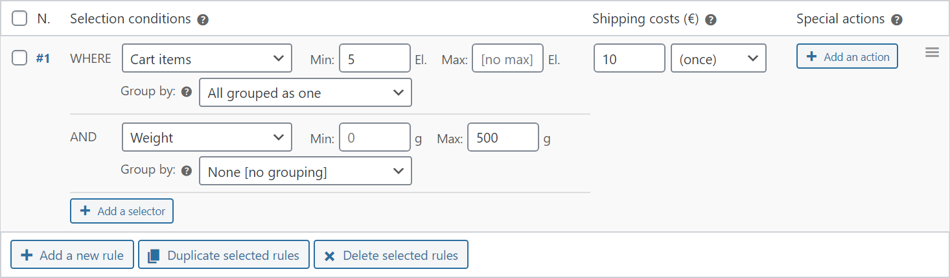Click the copy icon in Duplicate selected rules
The width and height of the screenshot is (950, 278).
coord(154,256)
